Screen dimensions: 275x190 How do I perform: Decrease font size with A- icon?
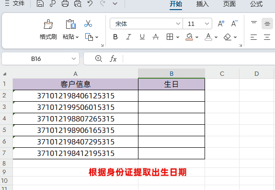[234, 24]
